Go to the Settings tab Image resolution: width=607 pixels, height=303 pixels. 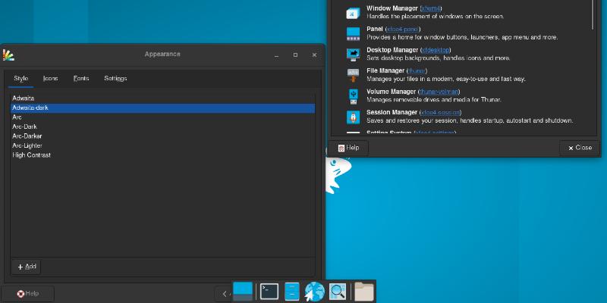tap(115, 79)
